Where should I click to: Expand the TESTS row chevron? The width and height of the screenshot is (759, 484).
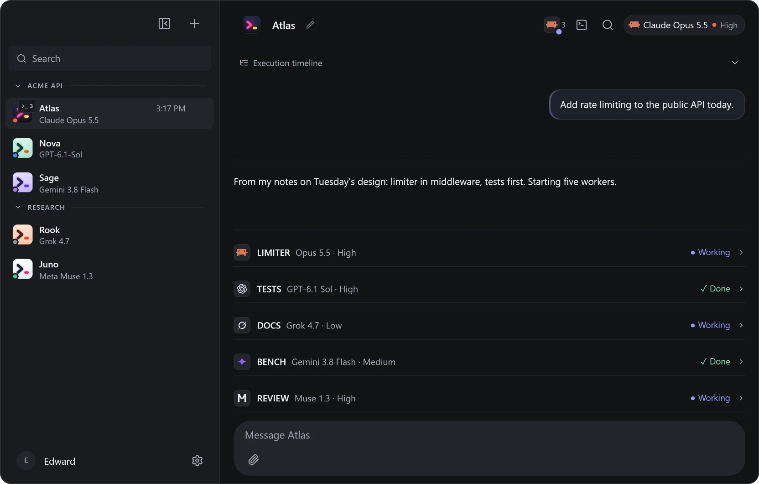[741, 289]
